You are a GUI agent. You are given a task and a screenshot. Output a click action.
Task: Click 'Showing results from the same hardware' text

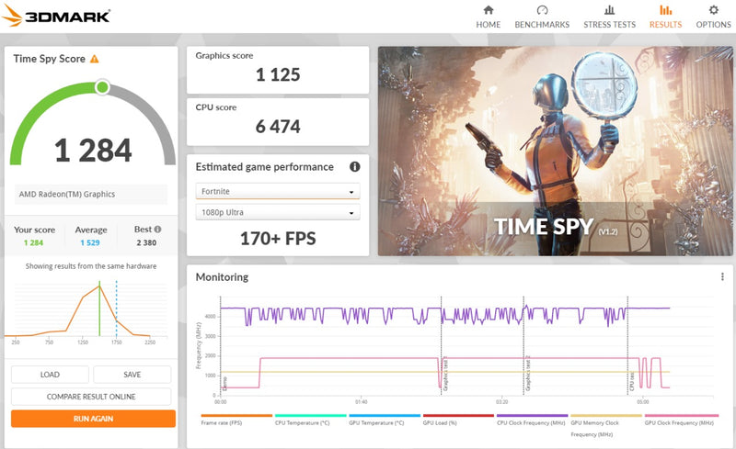91,266
